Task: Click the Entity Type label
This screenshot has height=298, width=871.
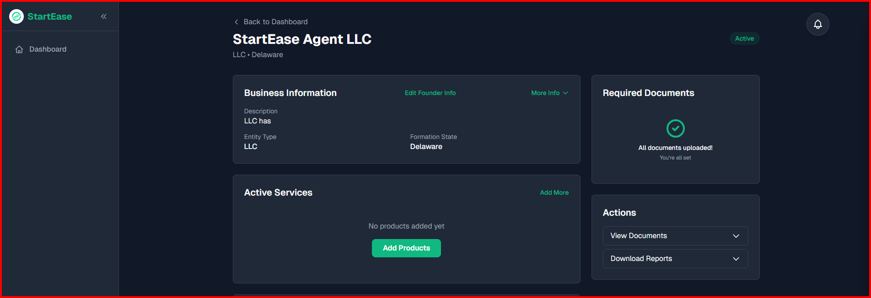Action: (260, 137)
